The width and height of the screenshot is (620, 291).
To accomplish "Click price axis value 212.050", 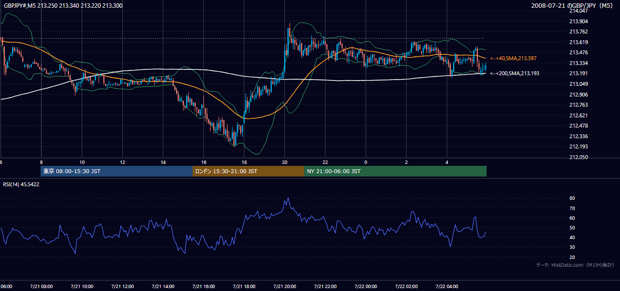I will click(x=578, y=157).
